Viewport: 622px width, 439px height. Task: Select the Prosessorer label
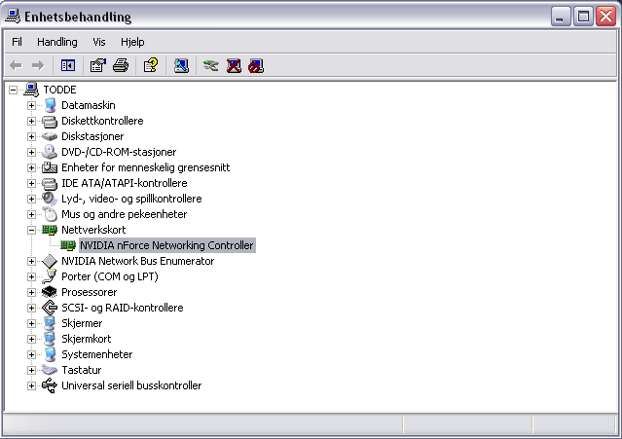pyautogui.click(x=90, y=292)
